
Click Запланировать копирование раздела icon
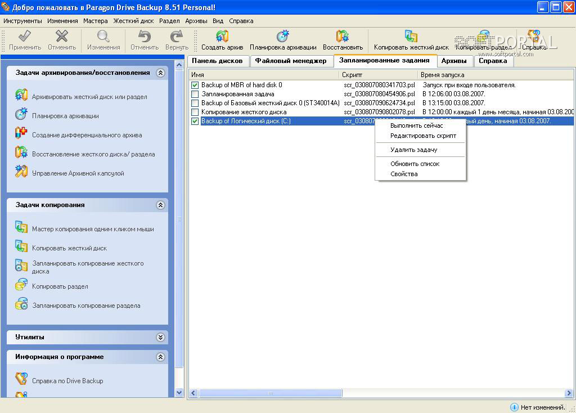tap(21, 303)
